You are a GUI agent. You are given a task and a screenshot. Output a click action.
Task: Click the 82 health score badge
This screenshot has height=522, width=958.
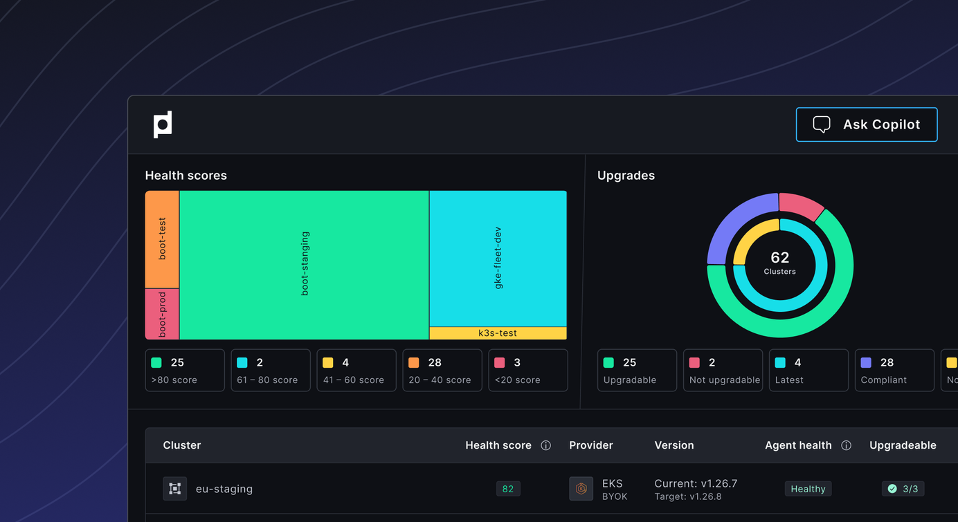click(x=508, y=489)
